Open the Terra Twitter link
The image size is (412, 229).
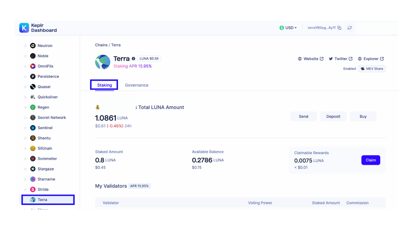tap(341, 59)
